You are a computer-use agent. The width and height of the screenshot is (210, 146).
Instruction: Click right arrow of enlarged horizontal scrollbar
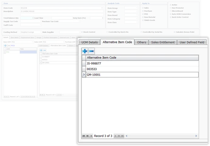pyautogui.click(x=196, y=136)
